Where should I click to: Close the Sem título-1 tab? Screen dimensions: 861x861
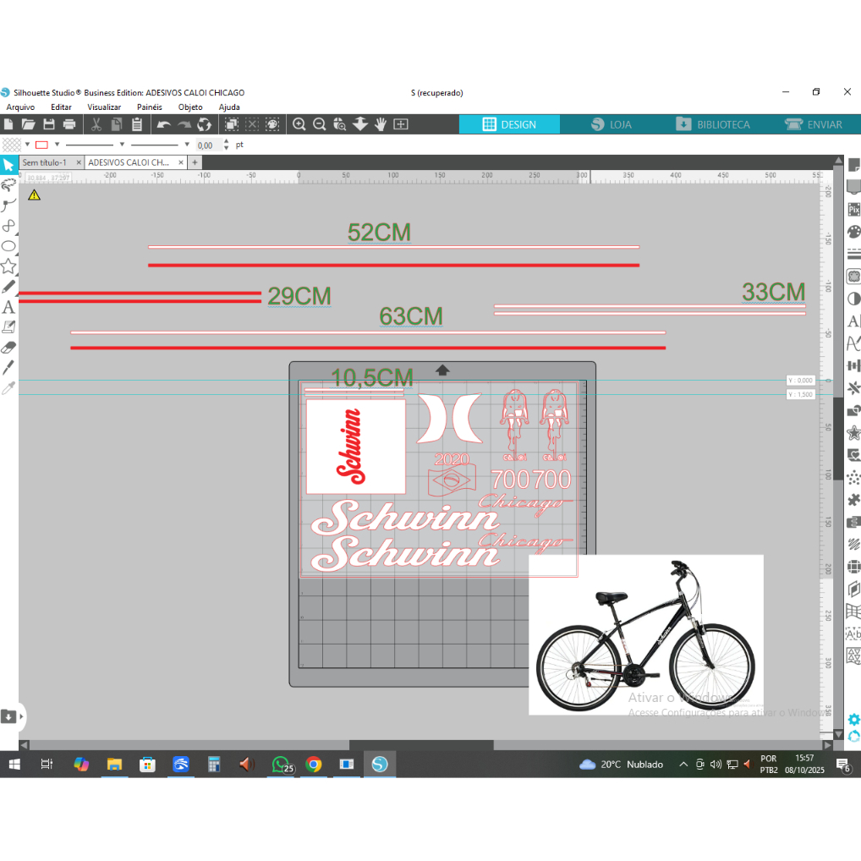(79, 162)
